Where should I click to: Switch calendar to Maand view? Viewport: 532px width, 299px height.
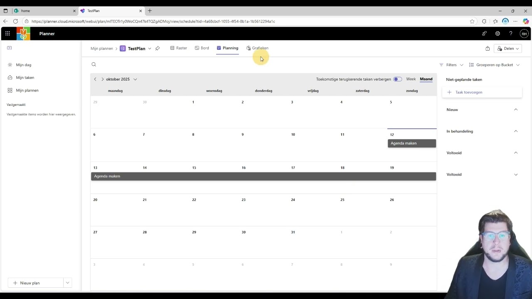click(426, 79)
